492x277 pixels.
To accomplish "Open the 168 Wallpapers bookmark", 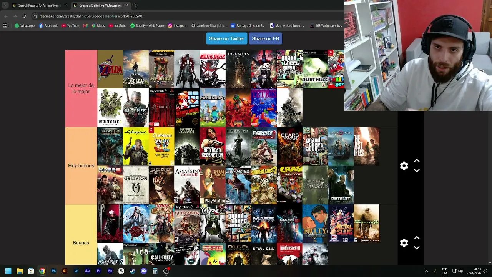I will coord(326,26).
